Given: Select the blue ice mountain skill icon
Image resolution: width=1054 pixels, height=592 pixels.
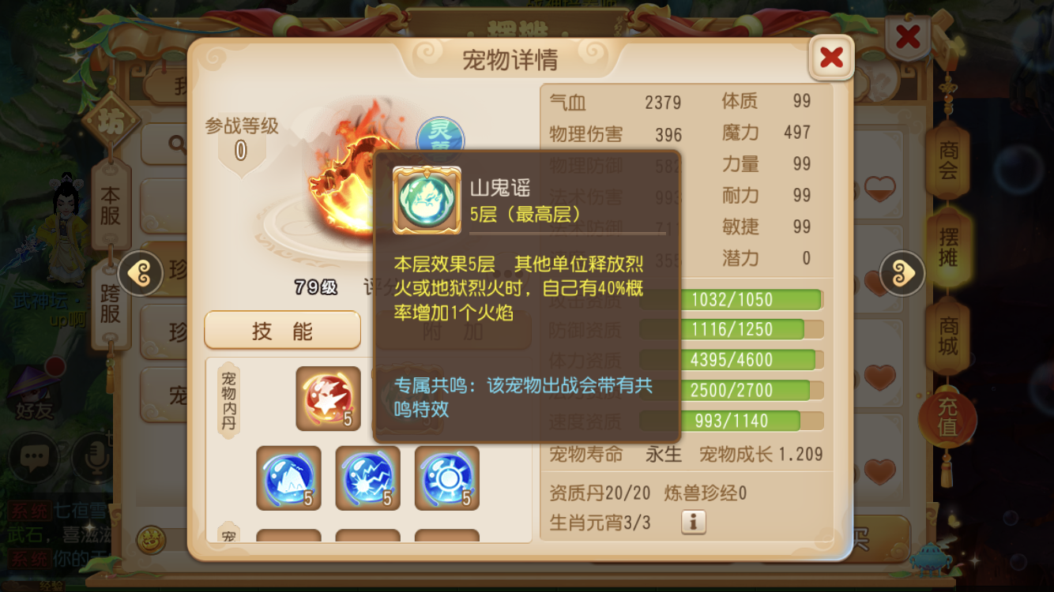Looking at the screenshot, I should pos(288,478).
